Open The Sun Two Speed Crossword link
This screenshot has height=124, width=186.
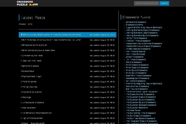point(140,118)
